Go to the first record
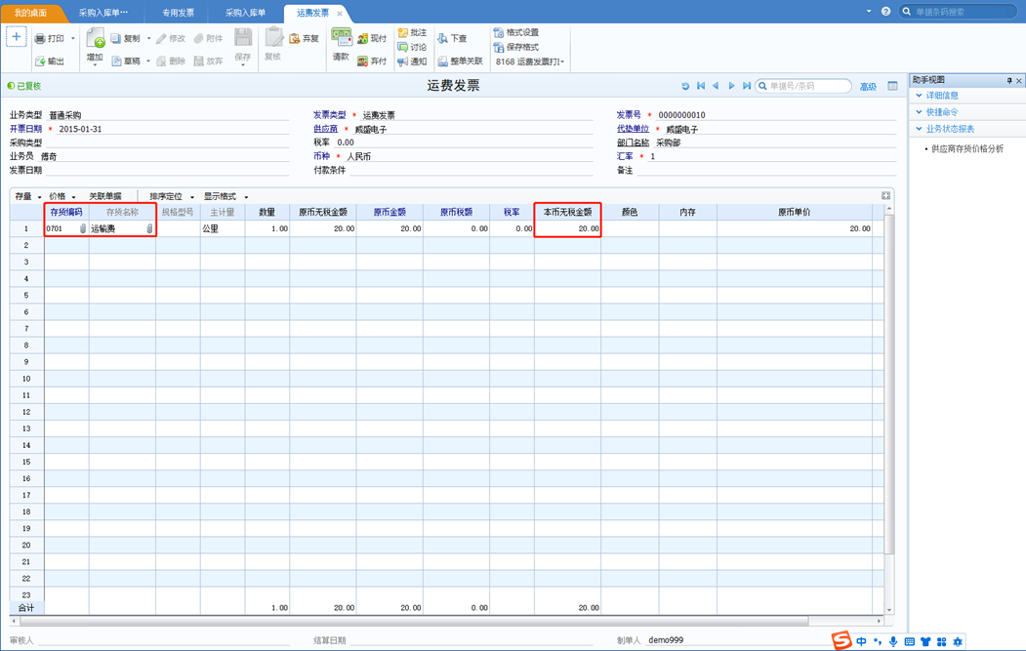Screen dimensions: 1026x651 tap(701, 86)
